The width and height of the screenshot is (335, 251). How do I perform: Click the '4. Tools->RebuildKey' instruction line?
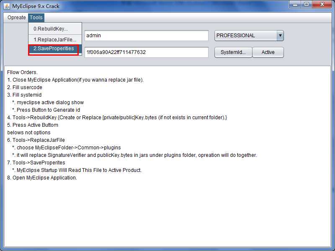[x=117, y=118]
